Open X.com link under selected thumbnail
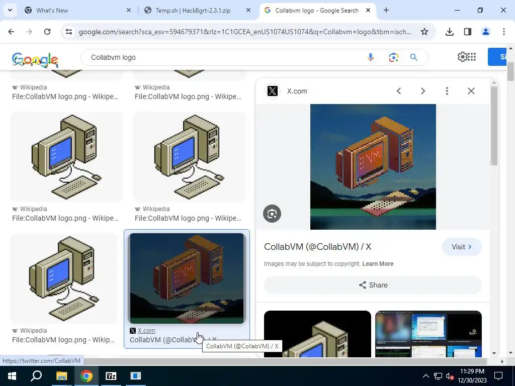Viewport: 515px width, 386px height. (x=146, y=331)
